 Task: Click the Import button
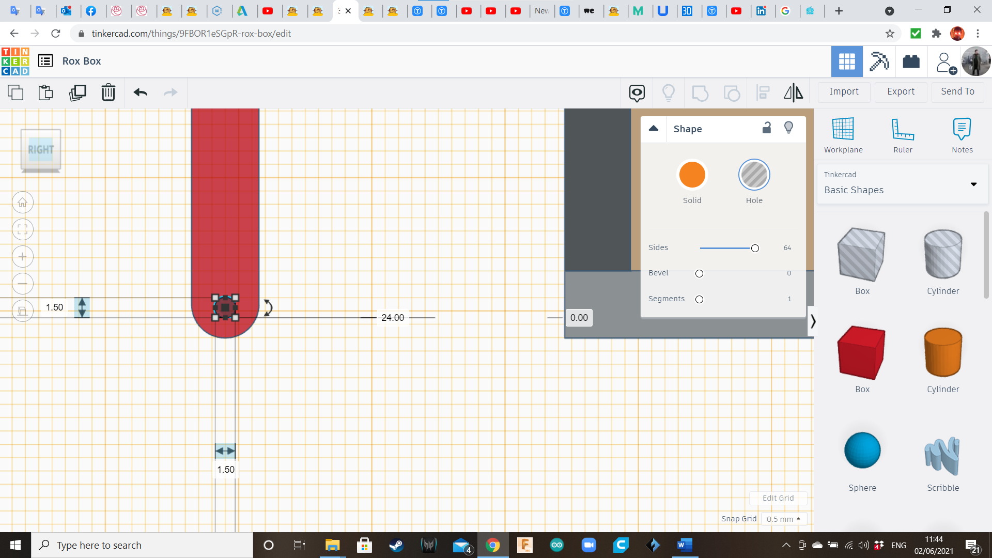point(844,91)
